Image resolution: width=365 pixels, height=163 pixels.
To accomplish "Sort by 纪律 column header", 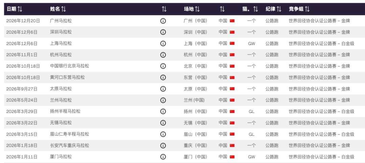I will pyautogui.click(x=273, y=9).
